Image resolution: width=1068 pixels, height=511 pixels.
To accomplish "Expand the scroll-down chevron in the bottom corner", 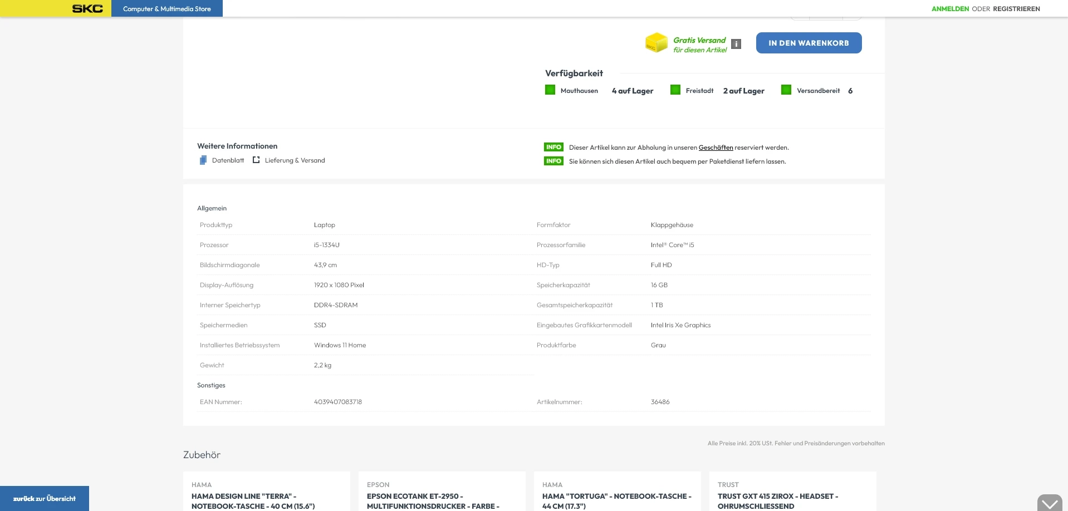I will [x=1049, y=503].
